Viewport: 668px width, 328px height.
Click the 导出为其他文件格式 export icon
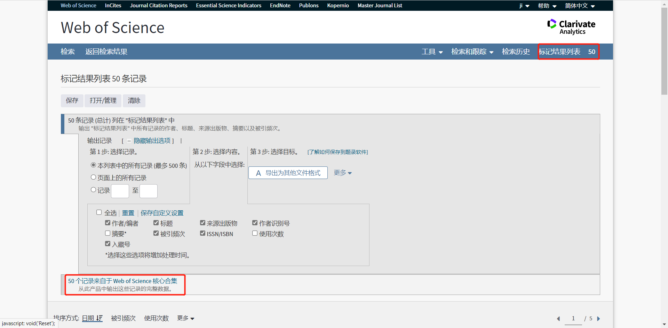click(258, 173)
